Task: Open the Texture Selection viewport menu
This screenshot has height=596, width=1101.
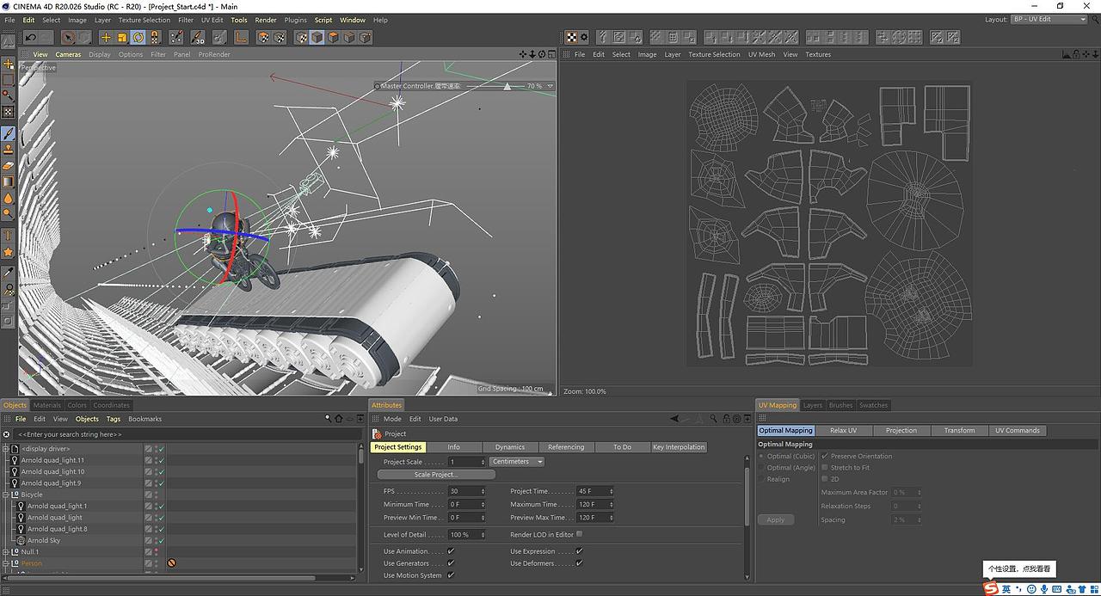Action: click(x=714, y=54)
